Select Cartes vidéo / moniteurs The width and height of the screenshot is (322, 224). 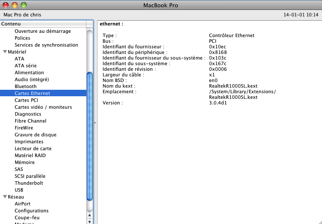[x=43, y=107]
